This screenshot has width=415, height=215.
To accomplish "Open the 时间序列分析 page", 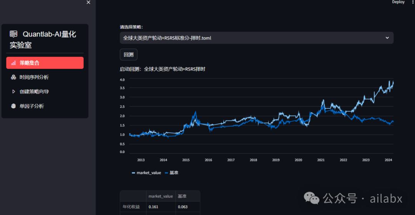I will [x=45, y=77].
